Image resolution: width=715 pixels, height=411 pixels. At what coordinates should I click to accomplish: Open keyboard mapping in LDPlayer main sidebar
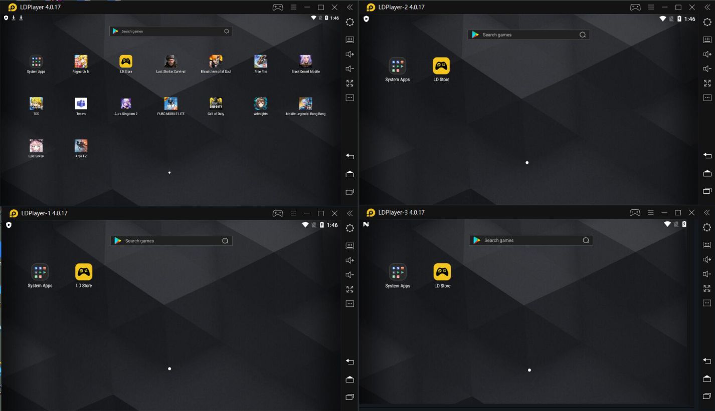(350, 40)
